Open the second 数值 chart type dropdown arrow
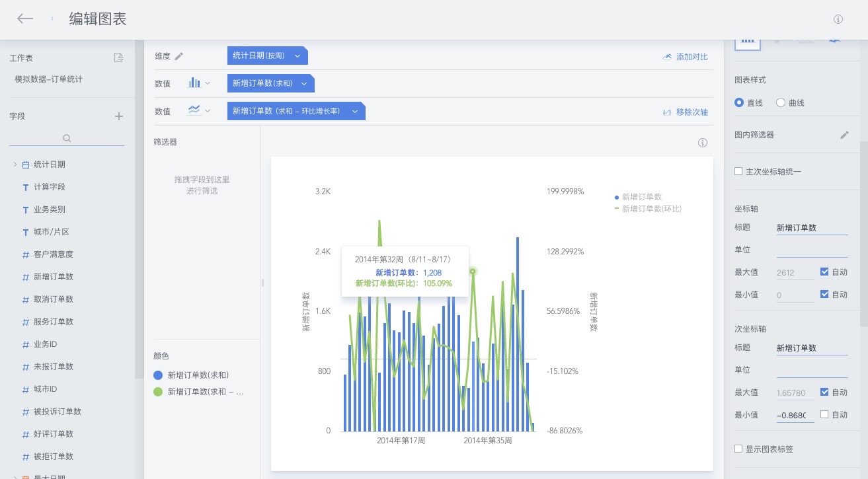Image resolution: width=868 pixels, height=479 pixels. (208, 111)
